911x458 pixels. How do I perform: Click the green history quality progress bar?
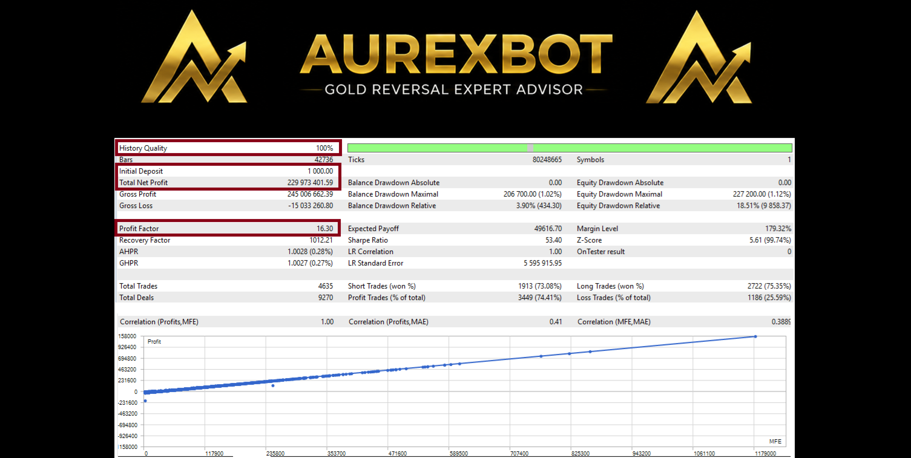coord(570,148)
